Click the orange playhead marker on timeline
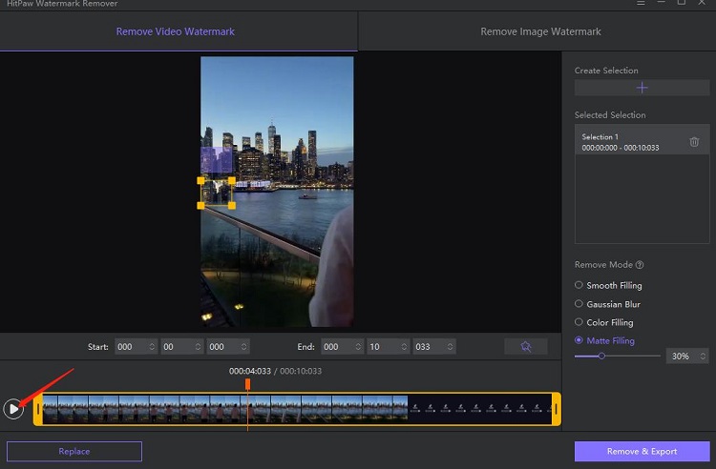Screen dimensions: 716x469 click(247, 384)
